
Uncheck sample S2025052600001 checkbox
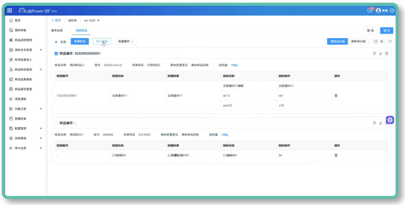click(x=56, y=53)
